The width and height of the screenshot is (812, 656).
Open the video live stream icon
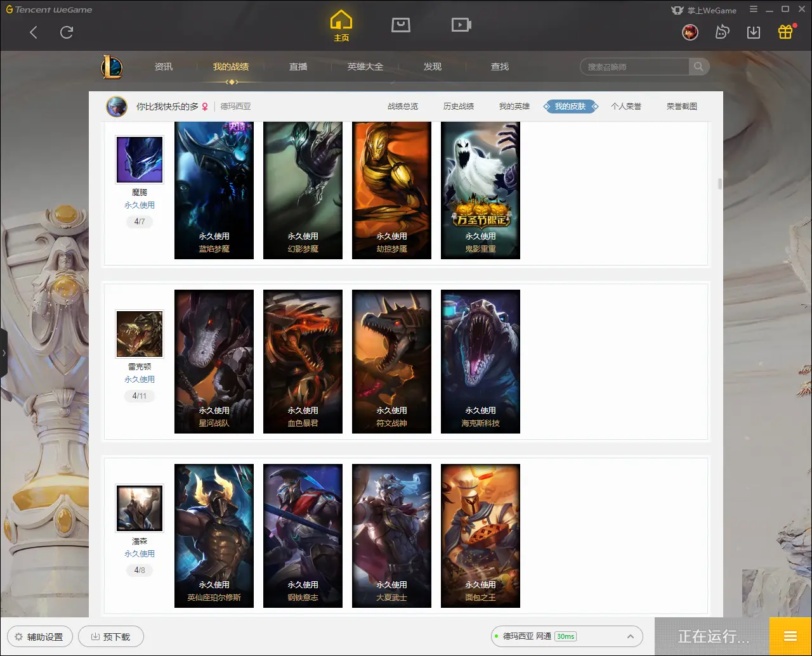pos(461,25)
